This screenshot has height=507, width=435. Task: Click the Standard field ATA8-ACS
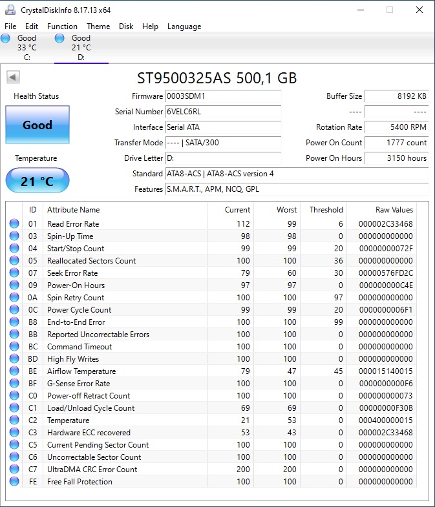pyautogui.click(x=297, y=174)
